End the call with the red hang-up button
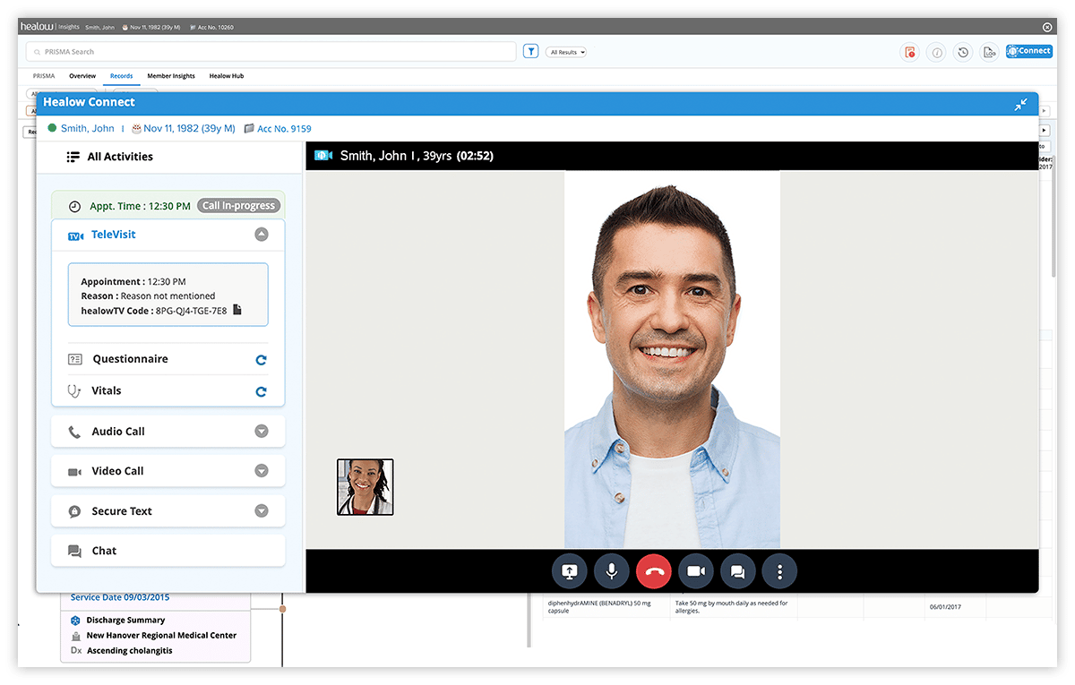The width and height of the screenshot is (1075, 685). point(654,571)
